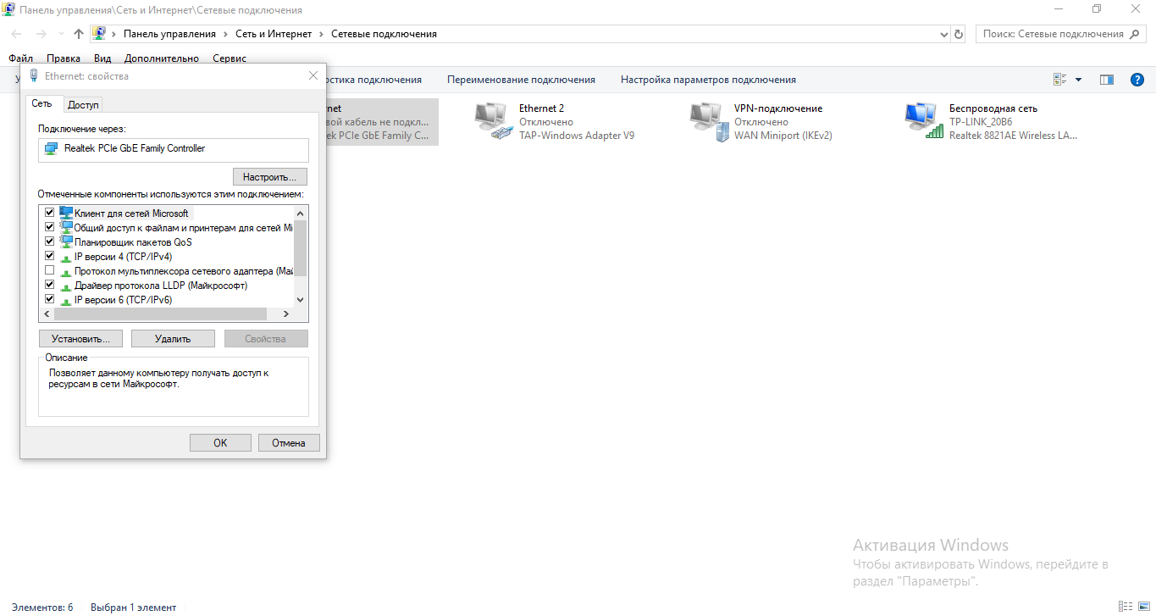This screenshot has height=616, width=1156.
Task: Click the Драйвер протокола LLDP icon
Action: (66, 286)
